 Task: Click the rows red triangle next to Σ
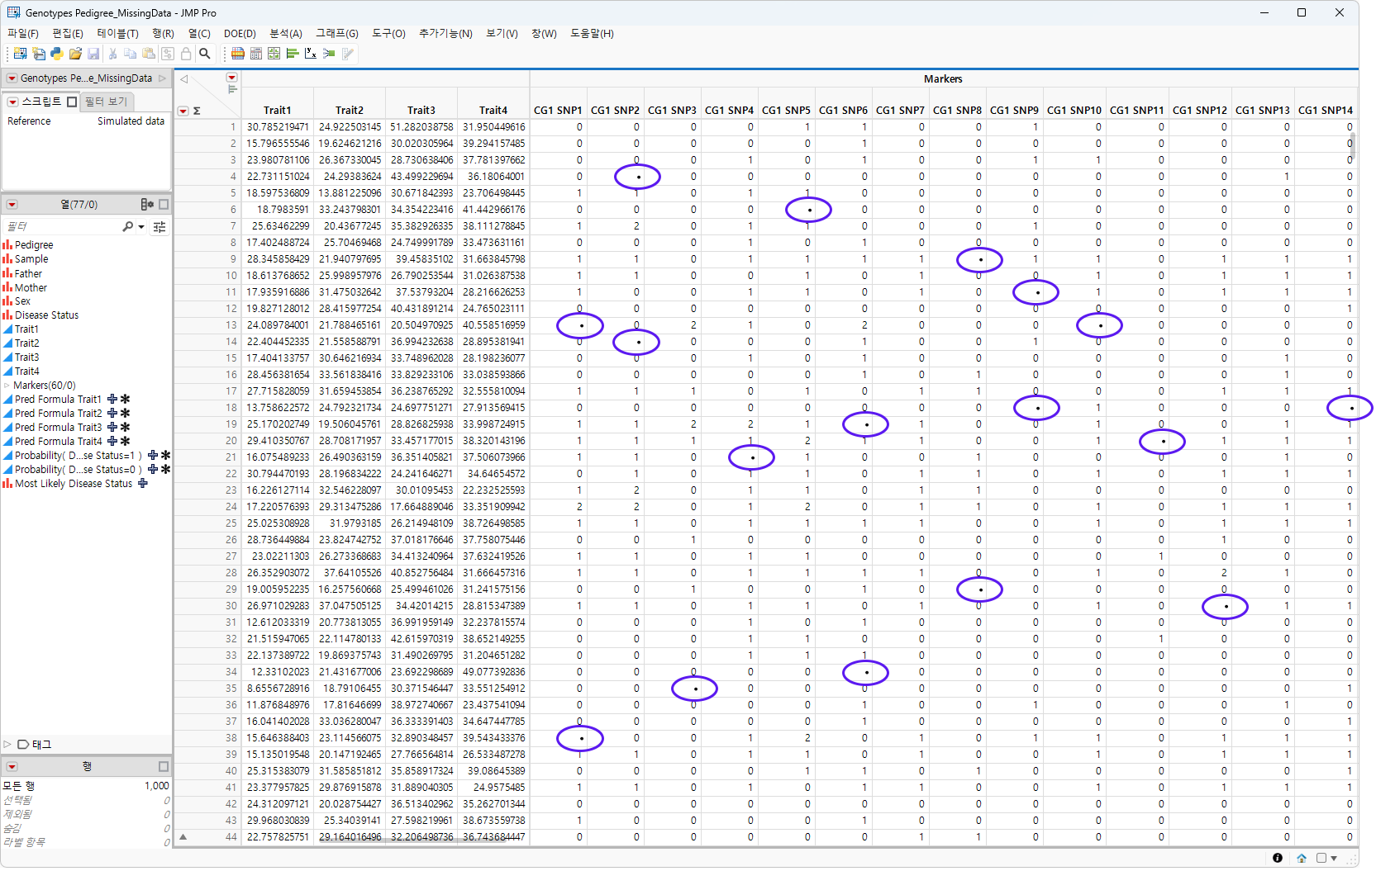coord(183,111)
